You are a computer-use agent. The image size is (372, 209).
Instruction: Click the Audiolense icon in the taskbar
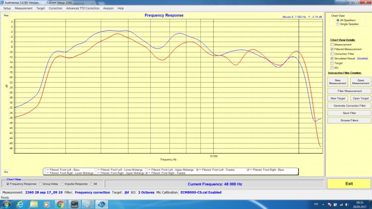101,204
